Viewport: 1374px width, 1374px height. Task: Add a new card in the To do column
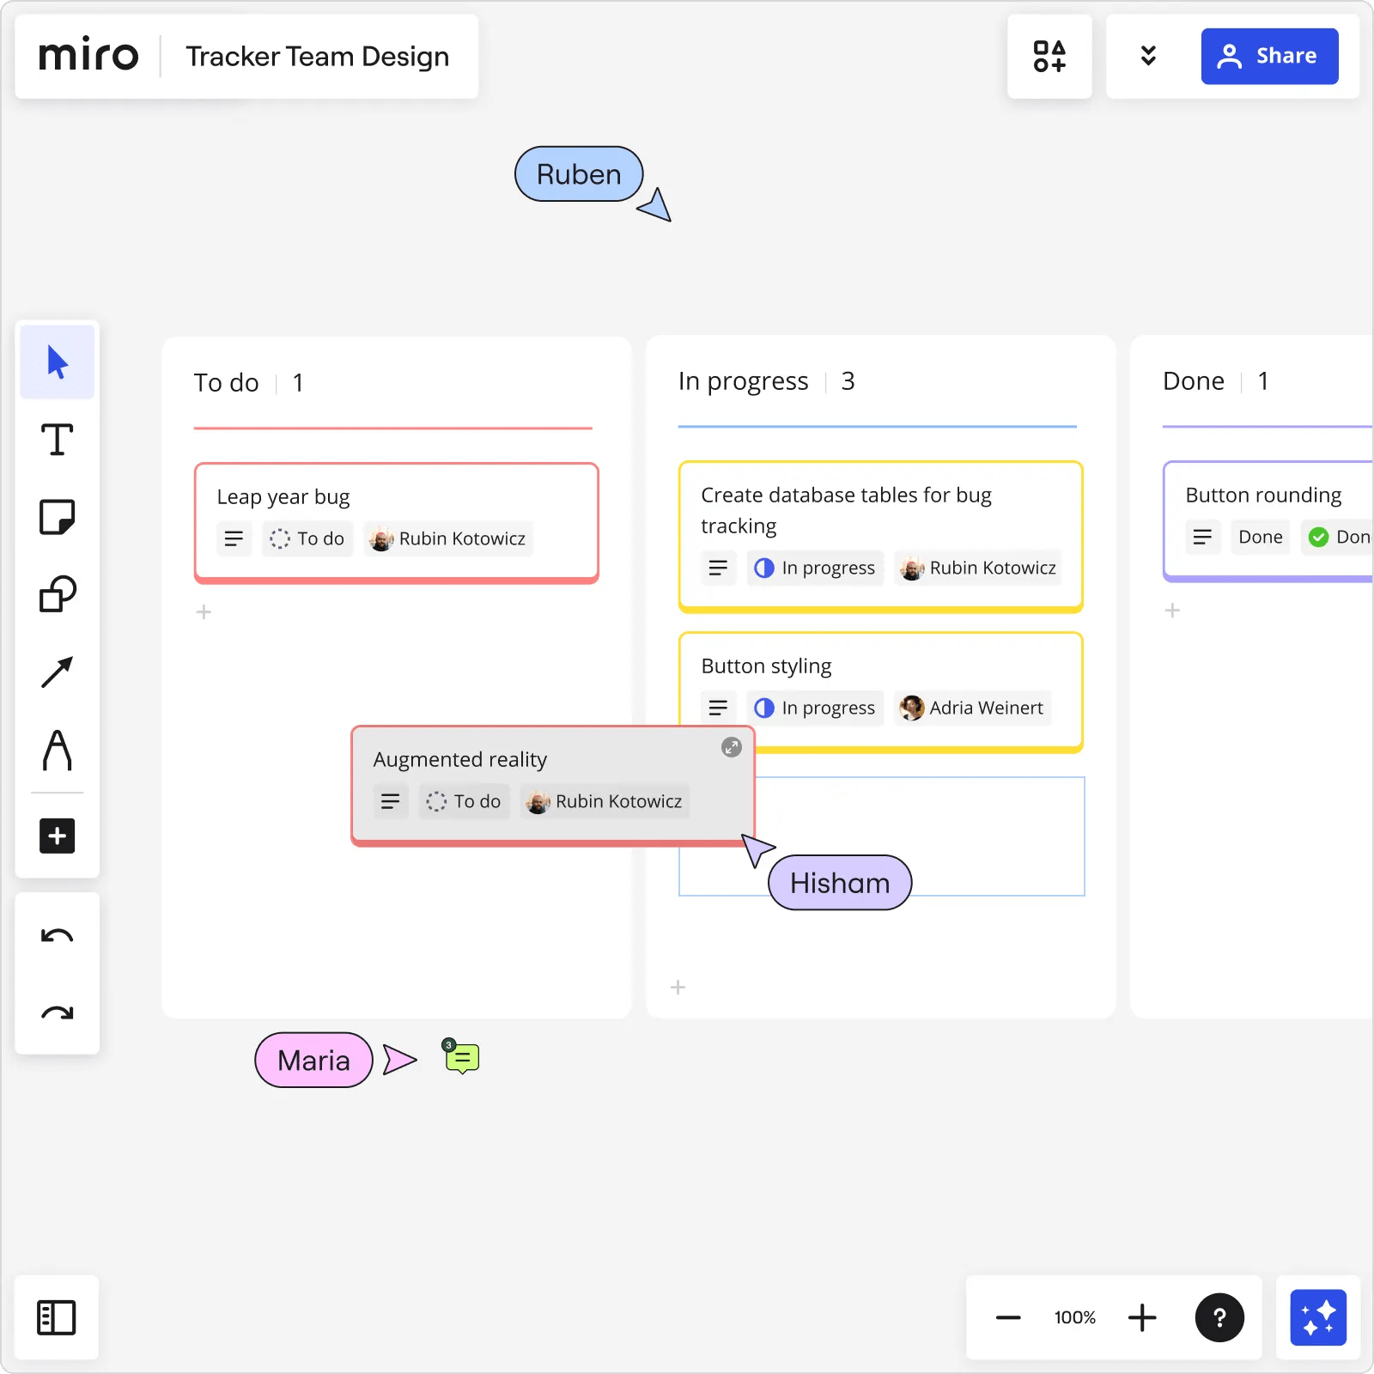[x=204, y=611]
